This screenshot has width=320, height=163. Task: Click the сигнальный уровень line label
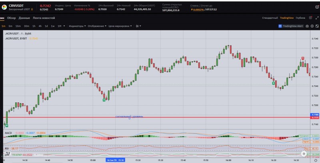coord(129,116)
